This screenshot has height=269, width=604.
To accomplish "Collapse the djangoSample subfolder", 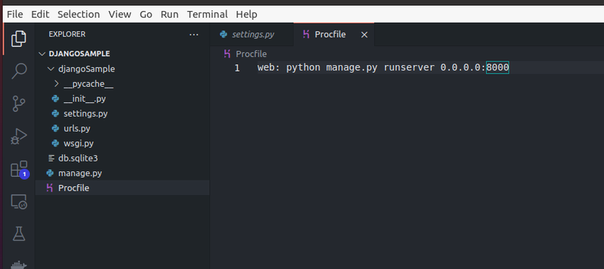I will tap(51, 69).
